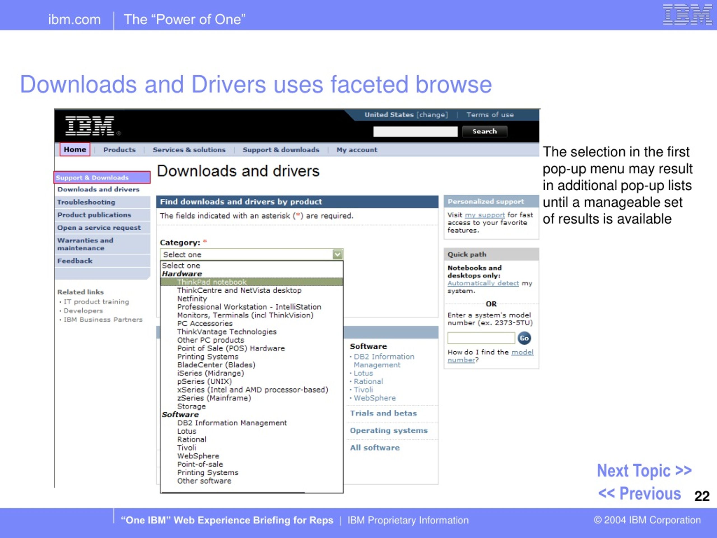Open Downloads and drivers in sidebar
Viewport: 717px width, 538px height.
click(x=98, y=189)
